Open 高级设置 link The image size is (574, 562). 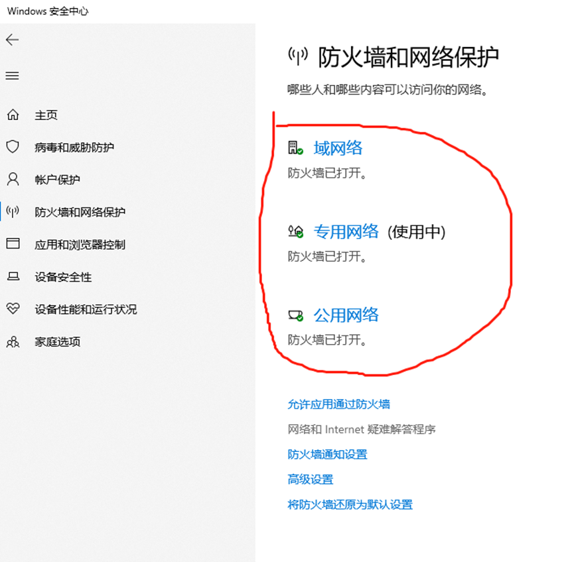tap(311, 479)
